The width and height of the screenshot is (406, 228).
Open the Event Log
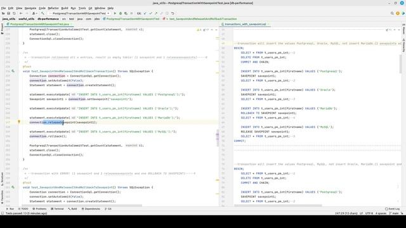coord(392,208)
